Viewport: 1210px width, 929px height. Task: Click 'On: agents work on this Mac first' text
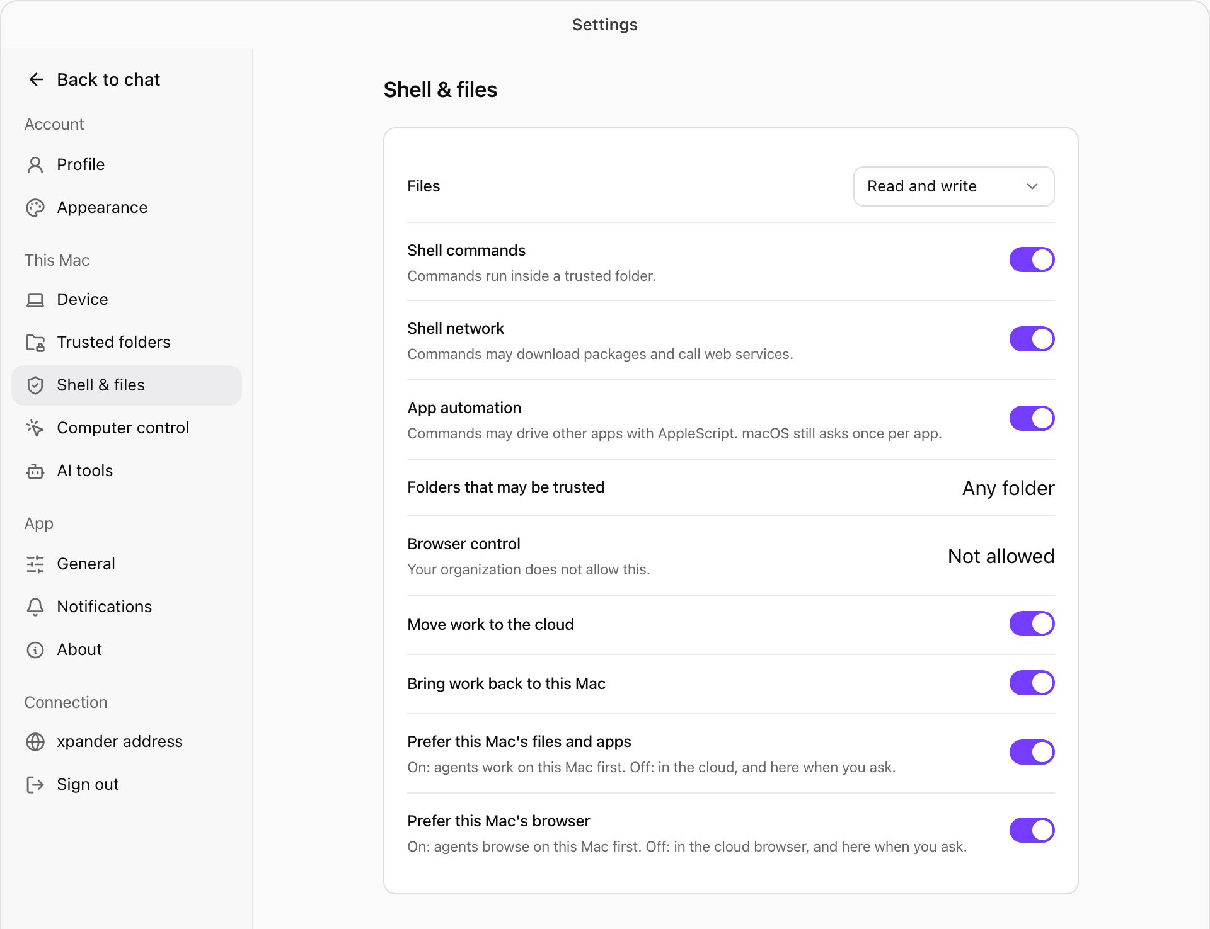tap(651, 767)
